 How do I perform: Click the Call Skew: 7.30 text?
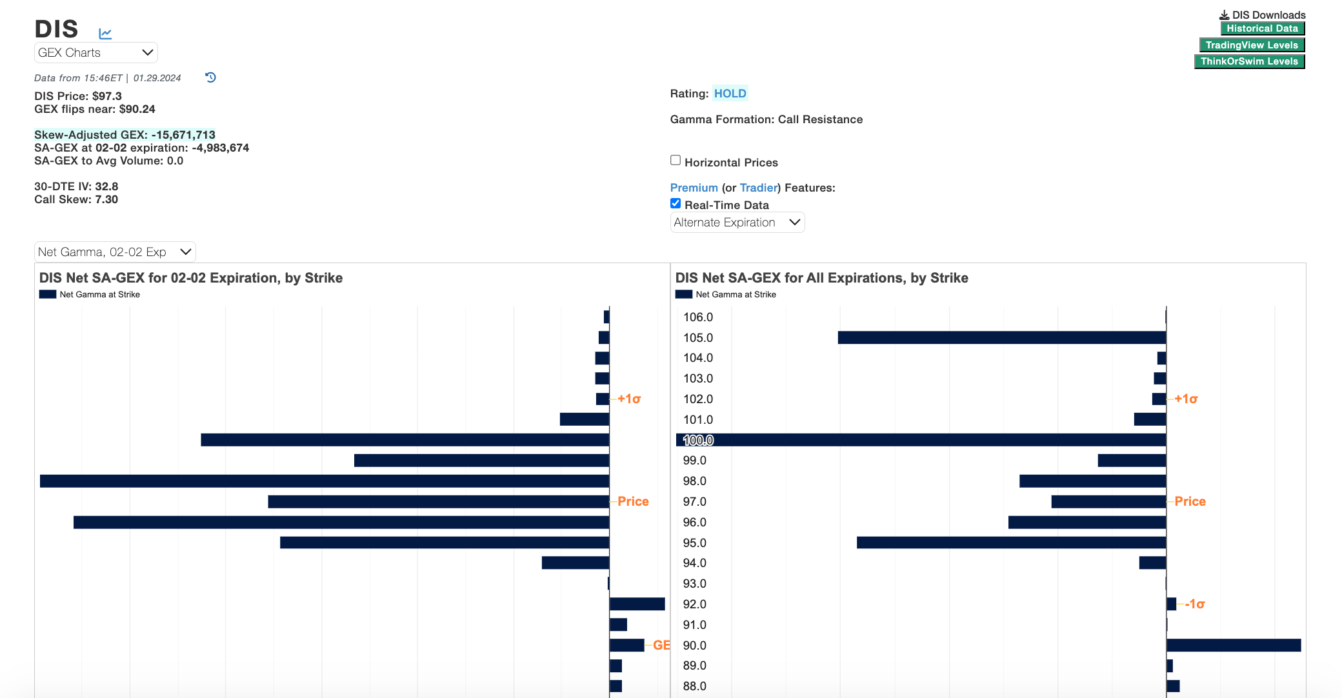click(x=76, y=199)
